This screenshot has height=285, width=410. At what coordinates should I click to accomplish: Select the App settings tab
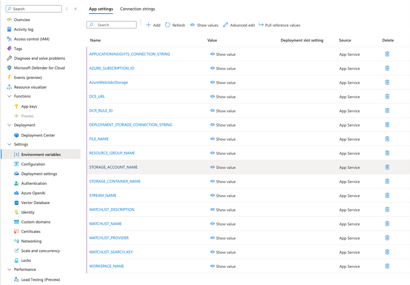[101, 9]
